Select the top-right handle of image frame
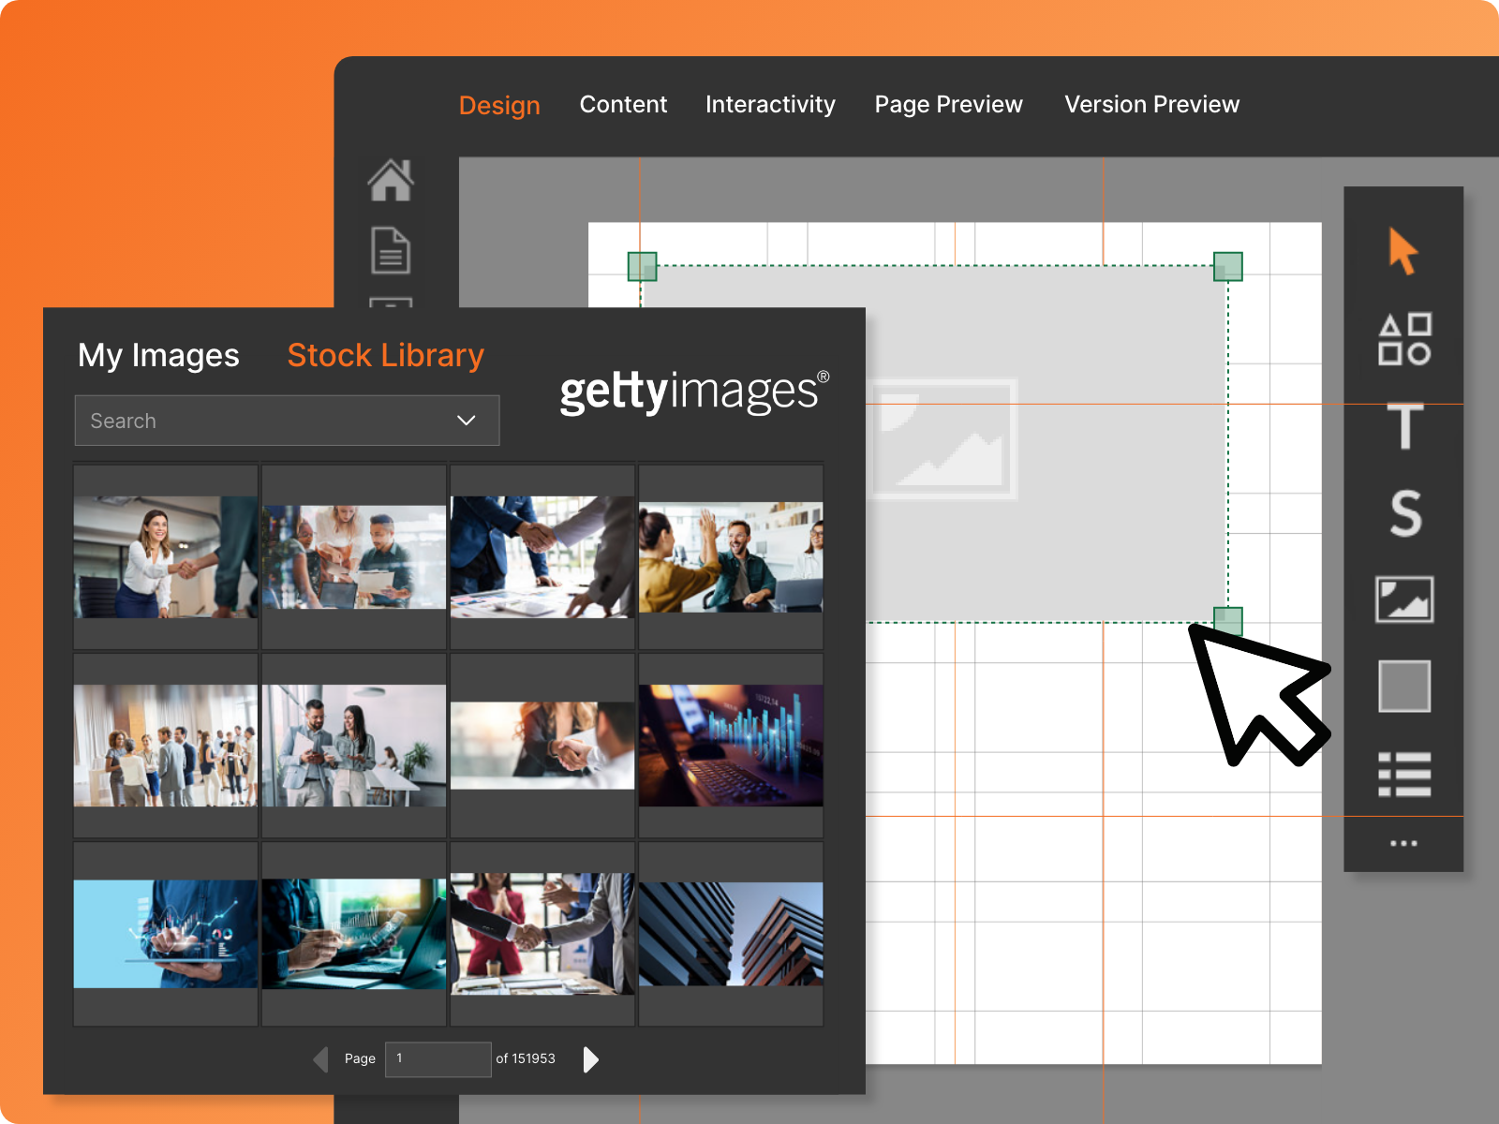Viewport: 1499px width, 1124px height. 1227,266
